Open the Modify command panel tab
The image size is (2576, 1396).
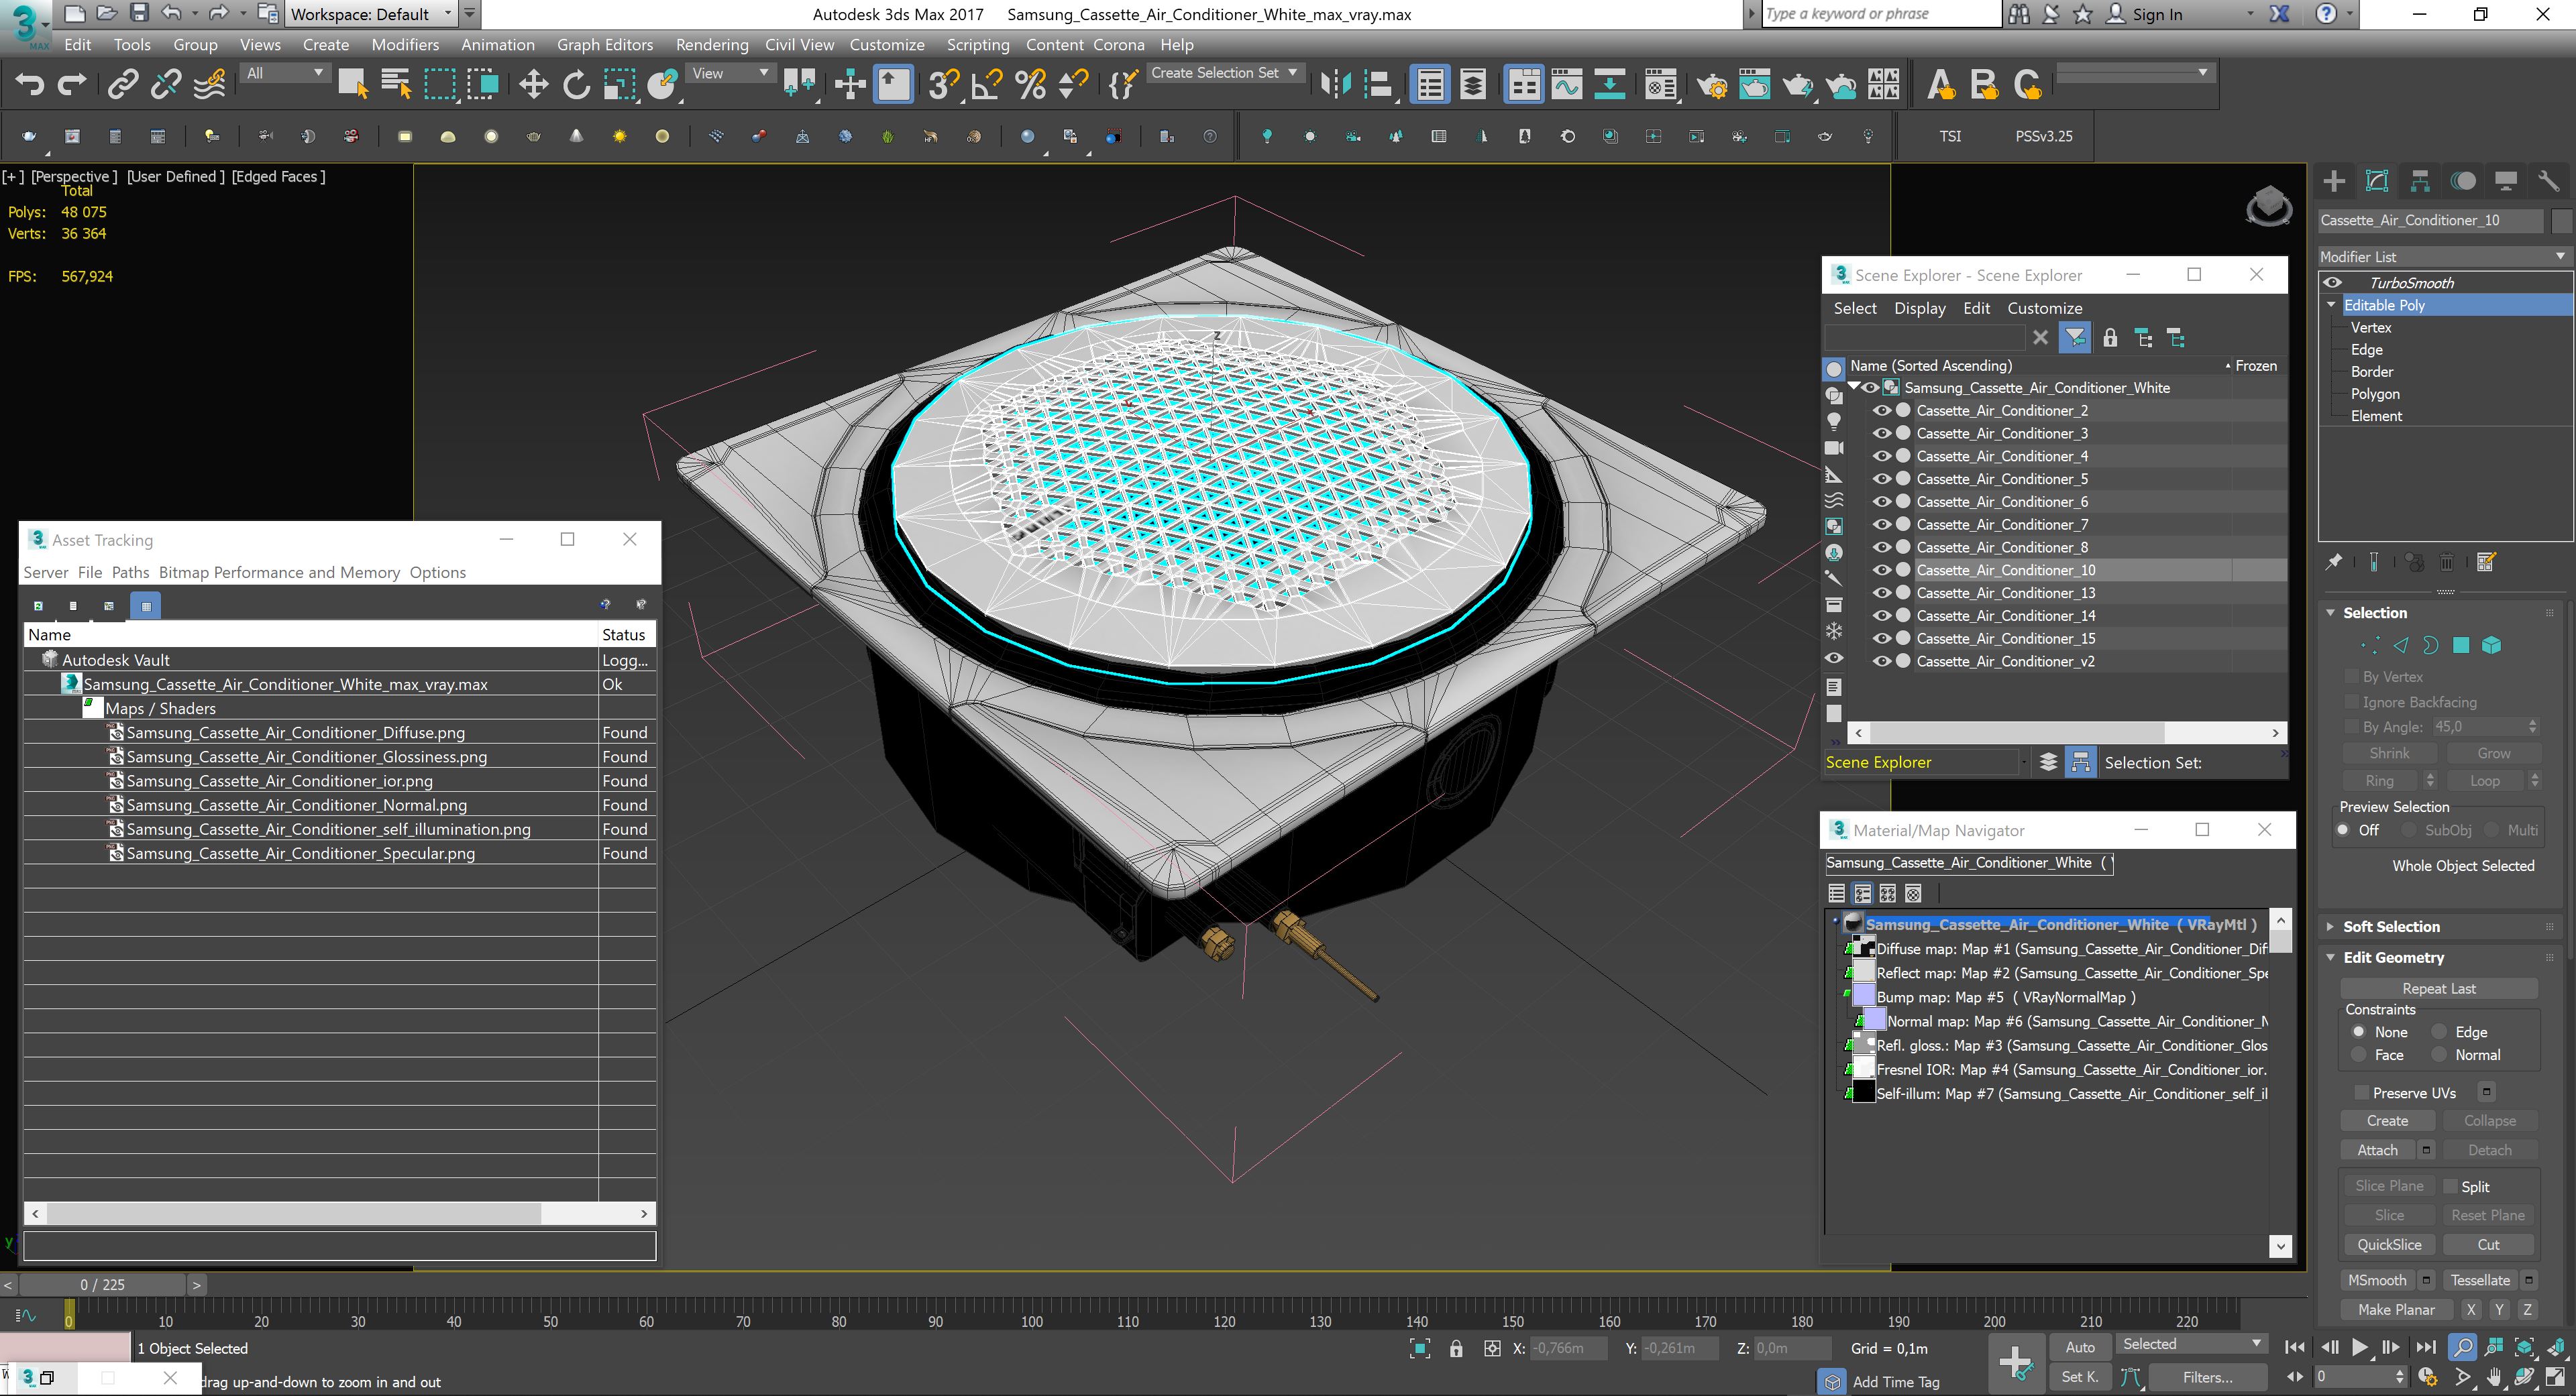tap(2377, 181)
